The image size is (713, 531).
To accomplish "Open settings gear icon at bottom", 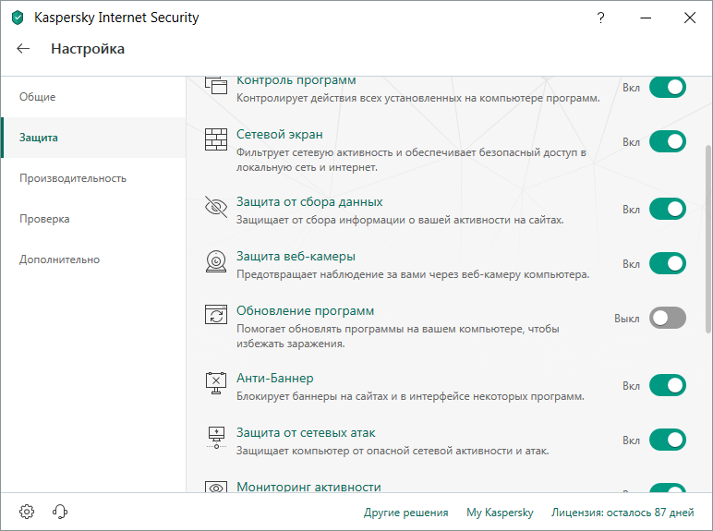I will click(x=27, y=512).
